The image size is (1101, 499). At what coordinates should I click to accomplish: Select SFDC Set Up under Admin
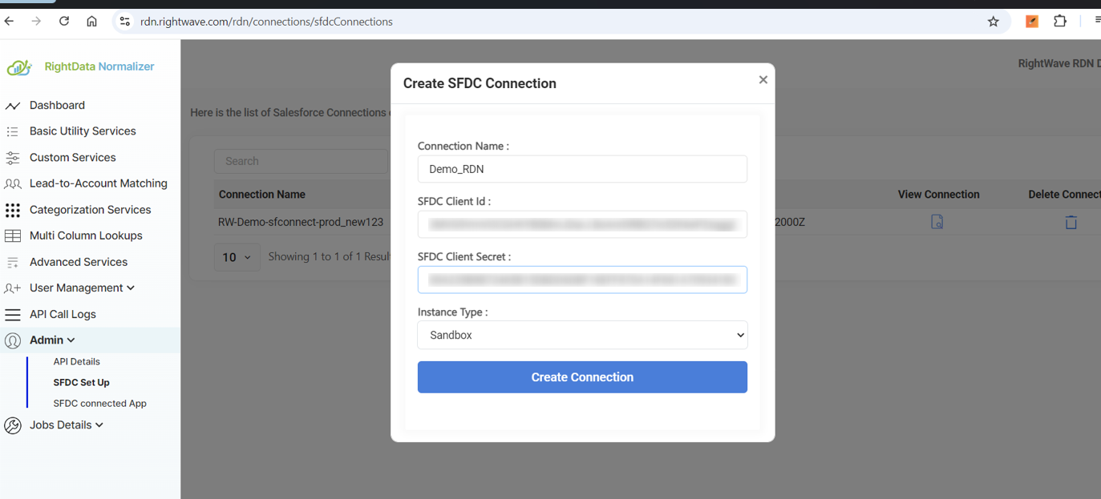coord(82,383)
